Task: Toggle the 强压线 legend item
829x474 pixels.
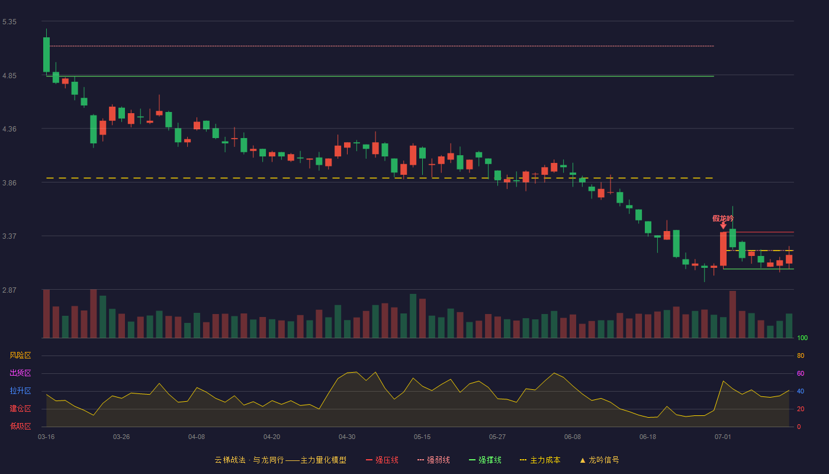Action: tap(382, 460)
